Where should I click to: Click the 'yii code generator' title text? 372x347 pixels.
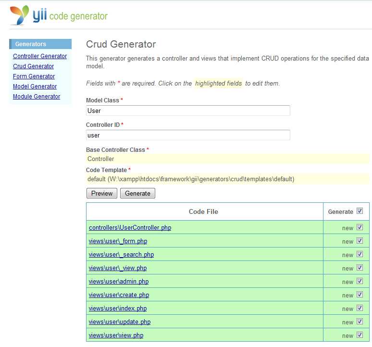coord(70,15)
